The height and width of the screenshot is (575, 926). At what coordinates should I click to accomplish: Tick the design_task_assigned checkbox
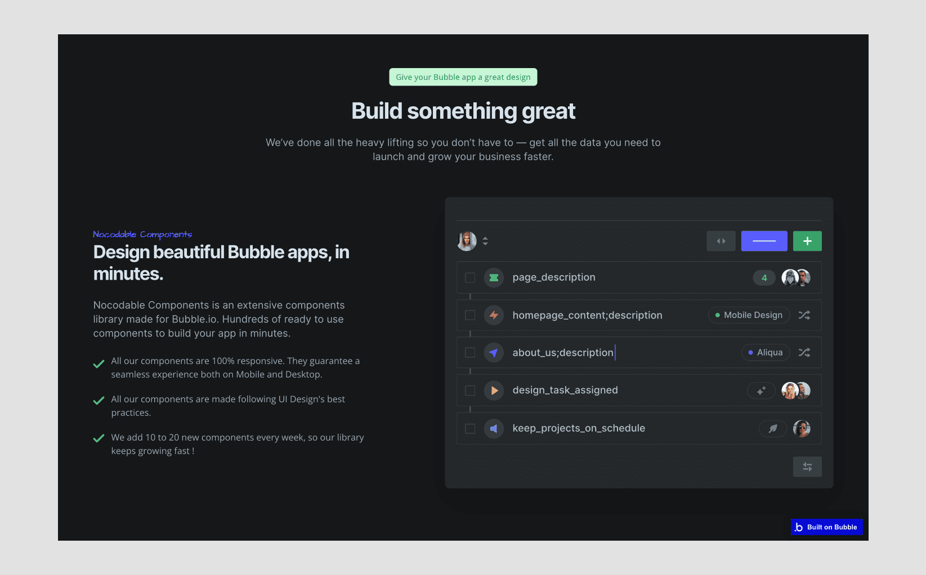(x=470, y=390)
